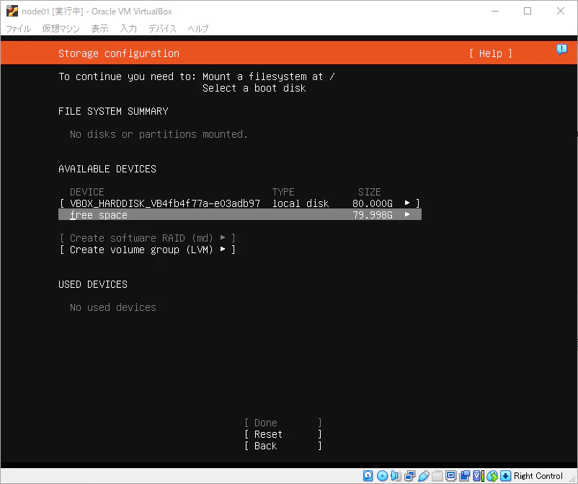Image resolution: width=578 pixels, height=484 pixels.
Task: Click the 80.000G size value
Action: click(373, 203)
